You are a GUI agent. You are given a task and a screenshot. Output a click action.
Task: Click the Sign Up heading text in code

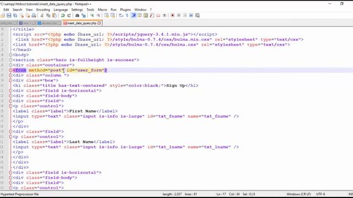(x=175, y=86)
